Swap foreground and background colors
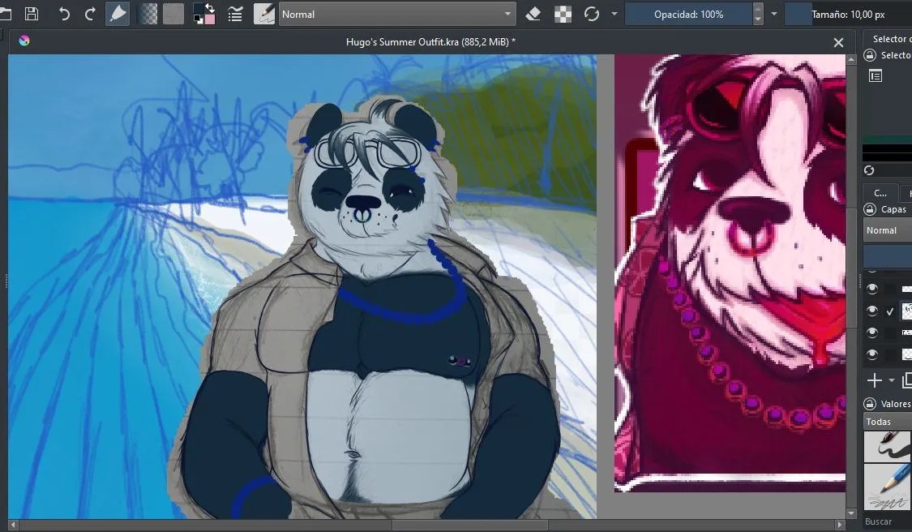912x532 pixels. click(x=209, y=7)
